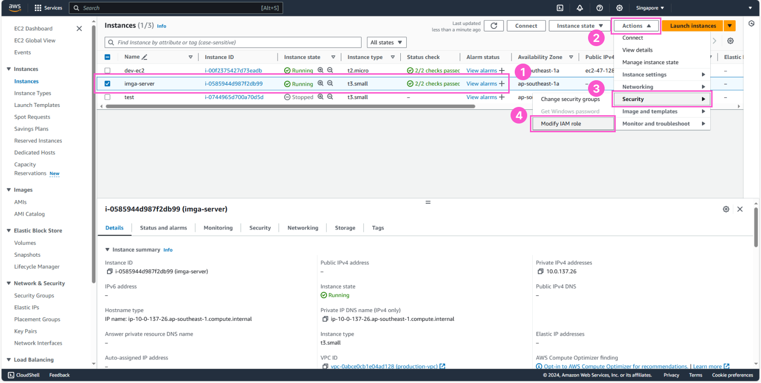Open instance ID i-00f2375427d73eadb link

click(x=233, y=71)
